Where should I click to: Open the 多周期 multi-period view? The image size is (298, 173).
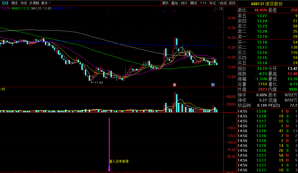click(34, 3)
